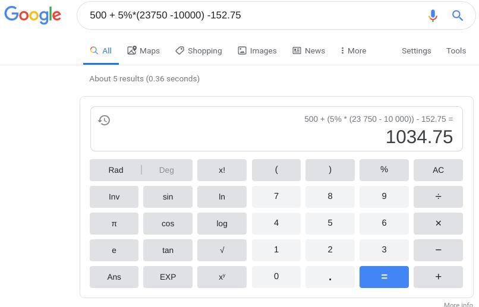The width and height of the screenshot is (479, 307).
Task: Open calculator history clock icon
Action: click(104, 121)
